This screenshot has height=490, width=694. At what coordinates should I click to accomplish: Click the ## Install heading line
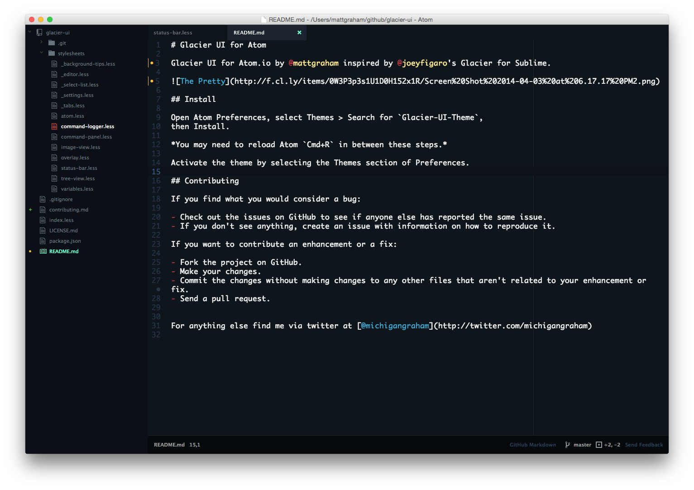coord(193,99)
